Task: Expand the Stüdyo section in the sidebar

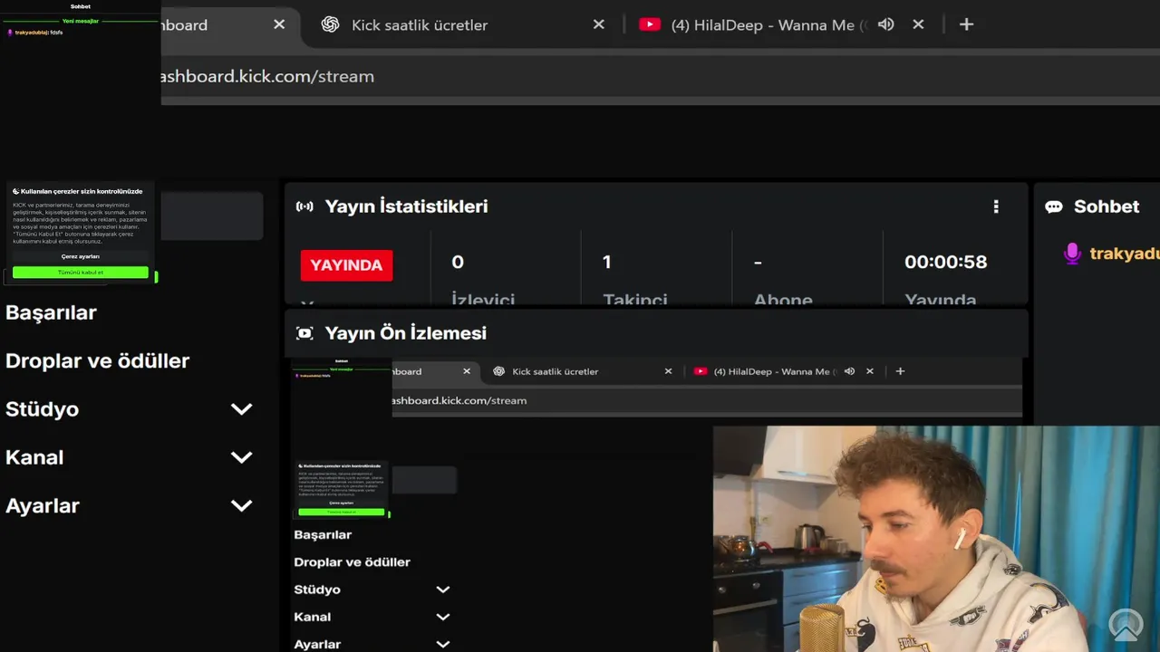Action: pyautogui.click(x=241, y=409)
